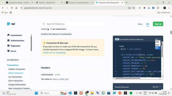
Task: Click the code block horizontal scrollbar
Action: [128, 78]
